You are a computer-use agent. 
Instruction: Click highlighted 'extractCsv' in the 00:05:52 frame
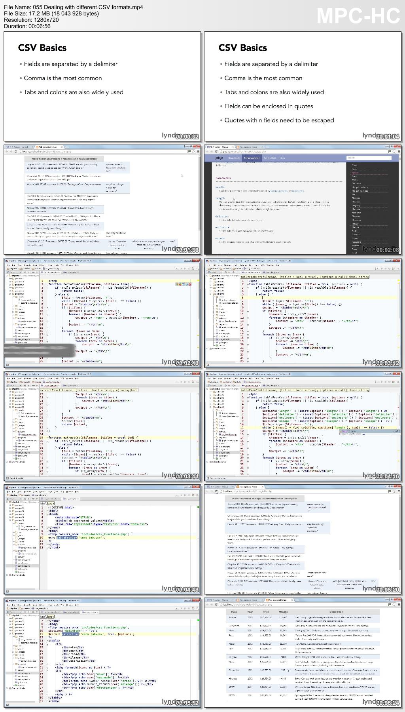point(70,634)
